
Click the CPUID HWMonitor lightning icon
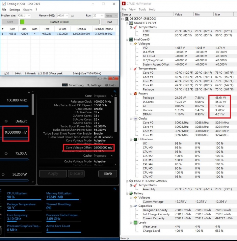(124, 4)
